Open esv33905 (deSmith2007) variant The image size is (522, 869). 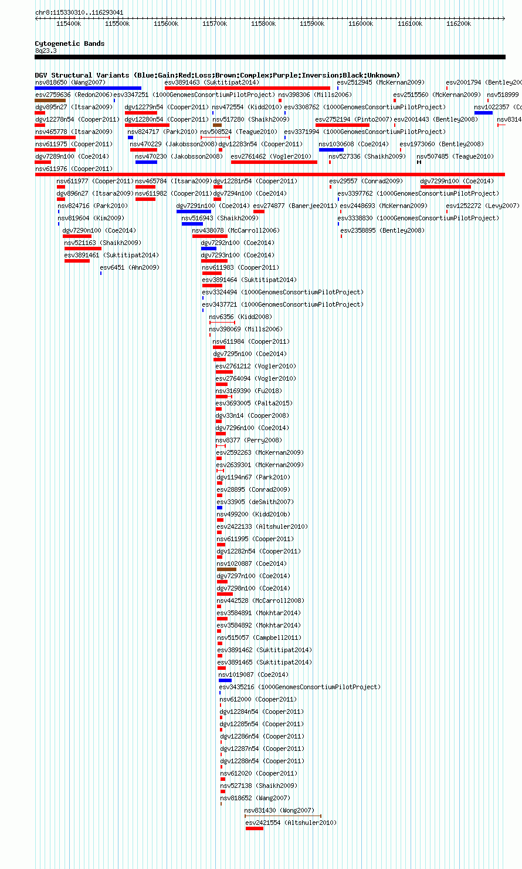click(256, 502)
